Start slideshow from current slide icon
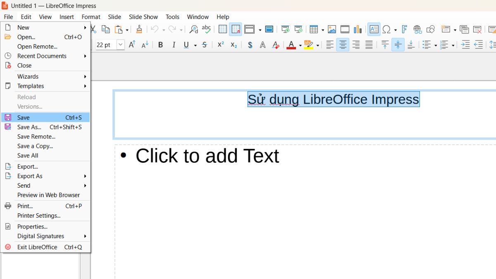The image size is (496, 279). tap(298, 29)
